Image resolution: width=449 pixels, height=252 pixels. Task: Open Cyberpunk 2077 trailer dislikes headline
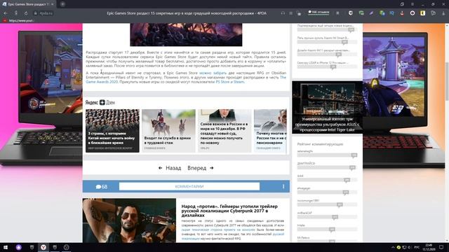[229, 211]
